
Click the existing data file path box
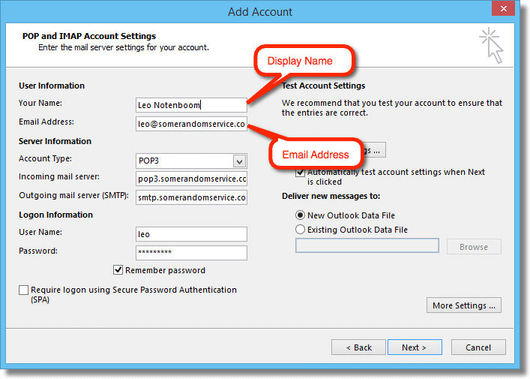pyautogui.click(x=367, y=246)
